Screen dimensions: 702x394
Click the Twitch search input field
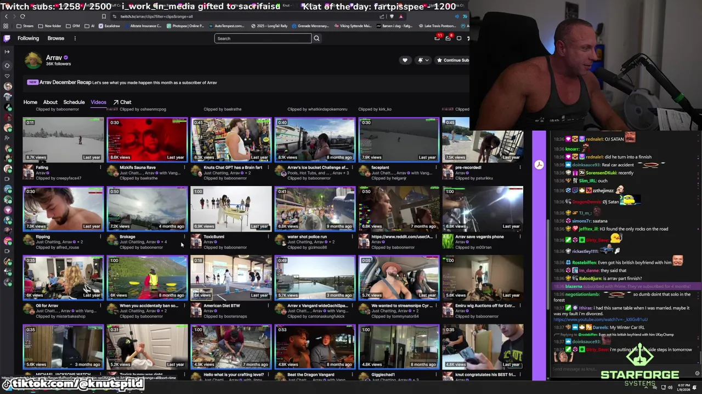(263, 38)
